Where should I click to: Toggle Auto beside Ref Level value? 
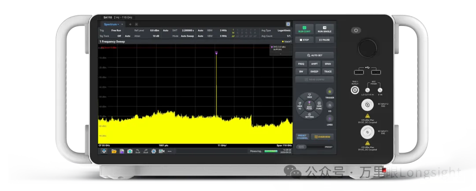click(165, 31)
